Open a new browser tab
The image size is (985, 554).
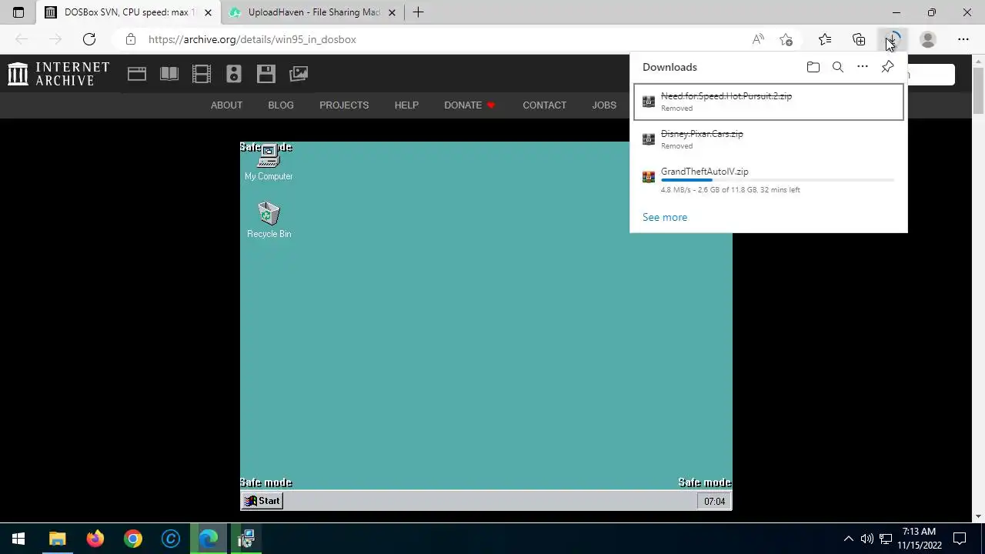tap(418, 12)
